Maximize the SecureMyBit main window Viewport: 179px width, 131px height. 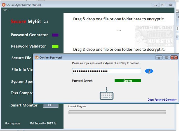pyautogui.click(x=163, y=5)
